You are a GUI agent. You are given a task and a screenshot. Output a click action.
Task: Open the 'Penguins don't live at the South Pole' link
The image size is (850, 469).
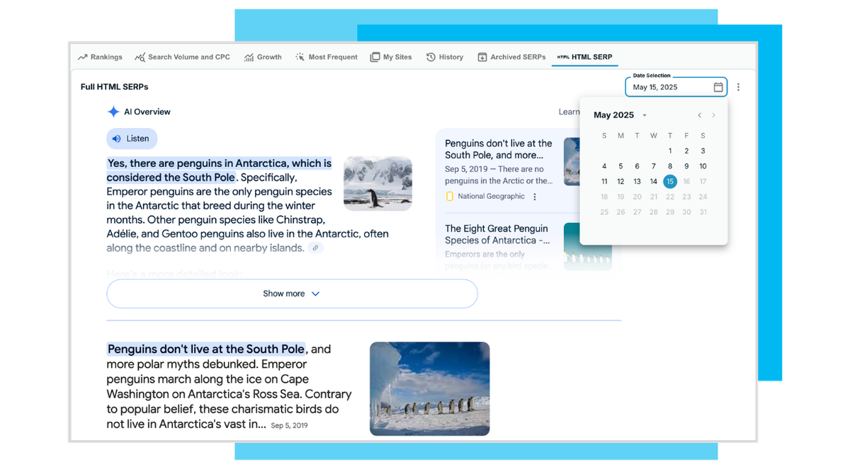tap(206, 349)
